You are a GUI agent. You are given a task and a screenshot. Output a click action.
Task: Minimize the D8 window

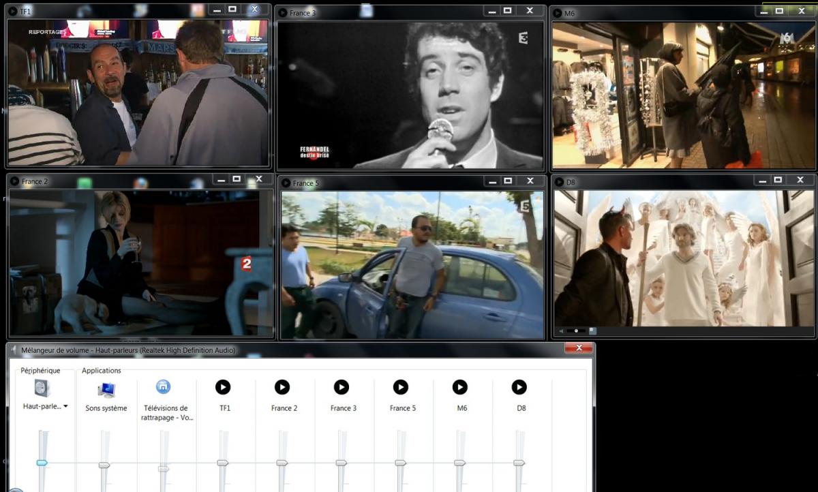click(762, 181)
